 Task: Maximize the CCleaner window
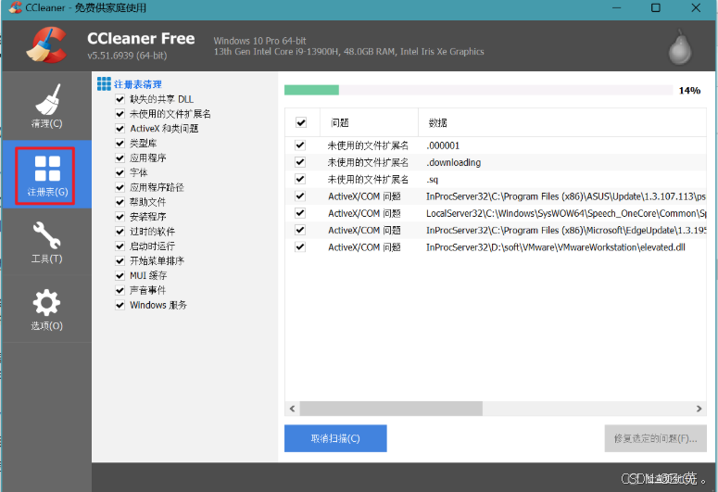tap(656, 7)
